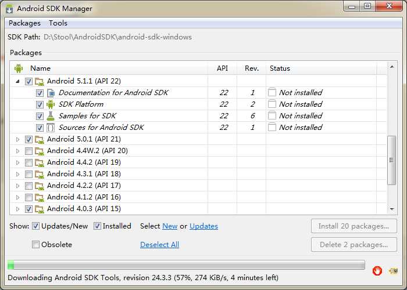Expand the Android 4.4W.2 (API 20) node

pyautogui.click(x=17, y=151)
